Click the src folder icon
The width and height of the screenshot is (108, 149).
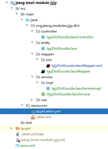pyautogui.click(x=18, y=9)
